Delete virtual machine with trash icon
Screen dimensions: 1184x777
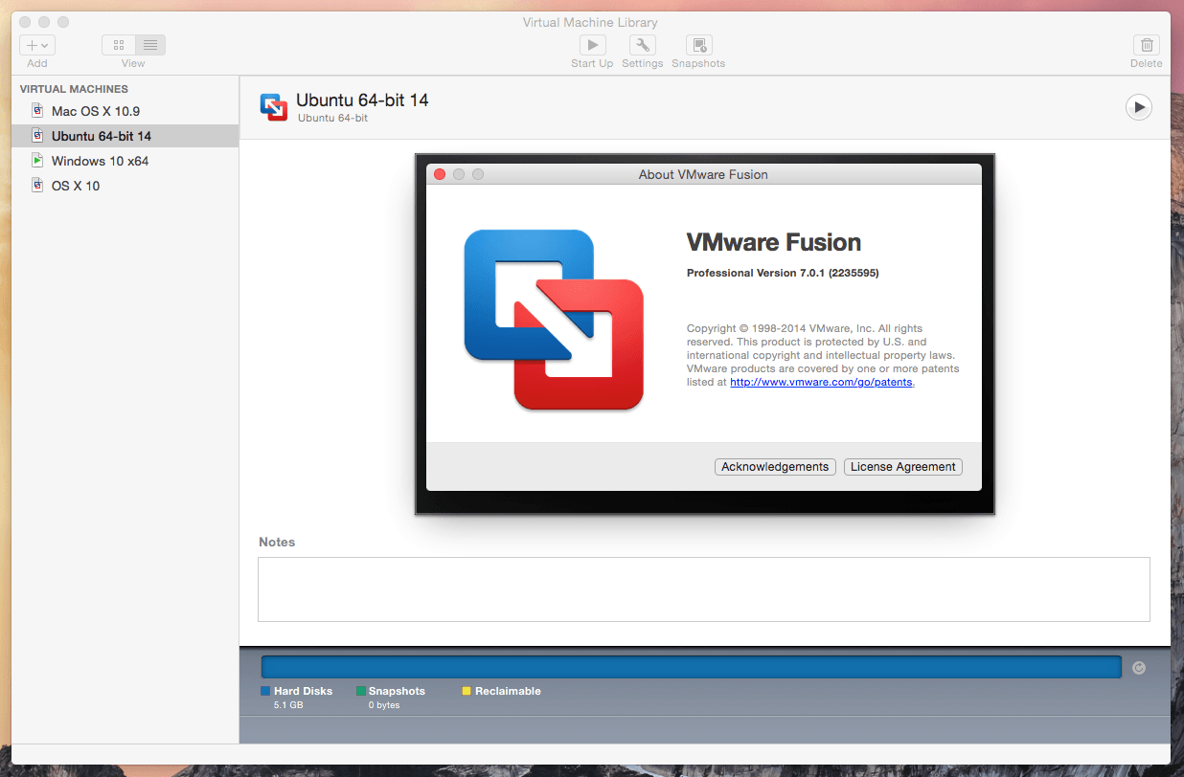click(1147, 45)
